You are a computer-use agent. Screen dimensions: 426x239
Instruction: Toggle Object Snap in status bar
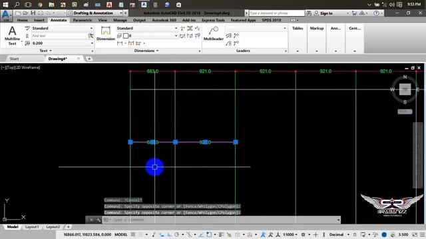[208, 234]
